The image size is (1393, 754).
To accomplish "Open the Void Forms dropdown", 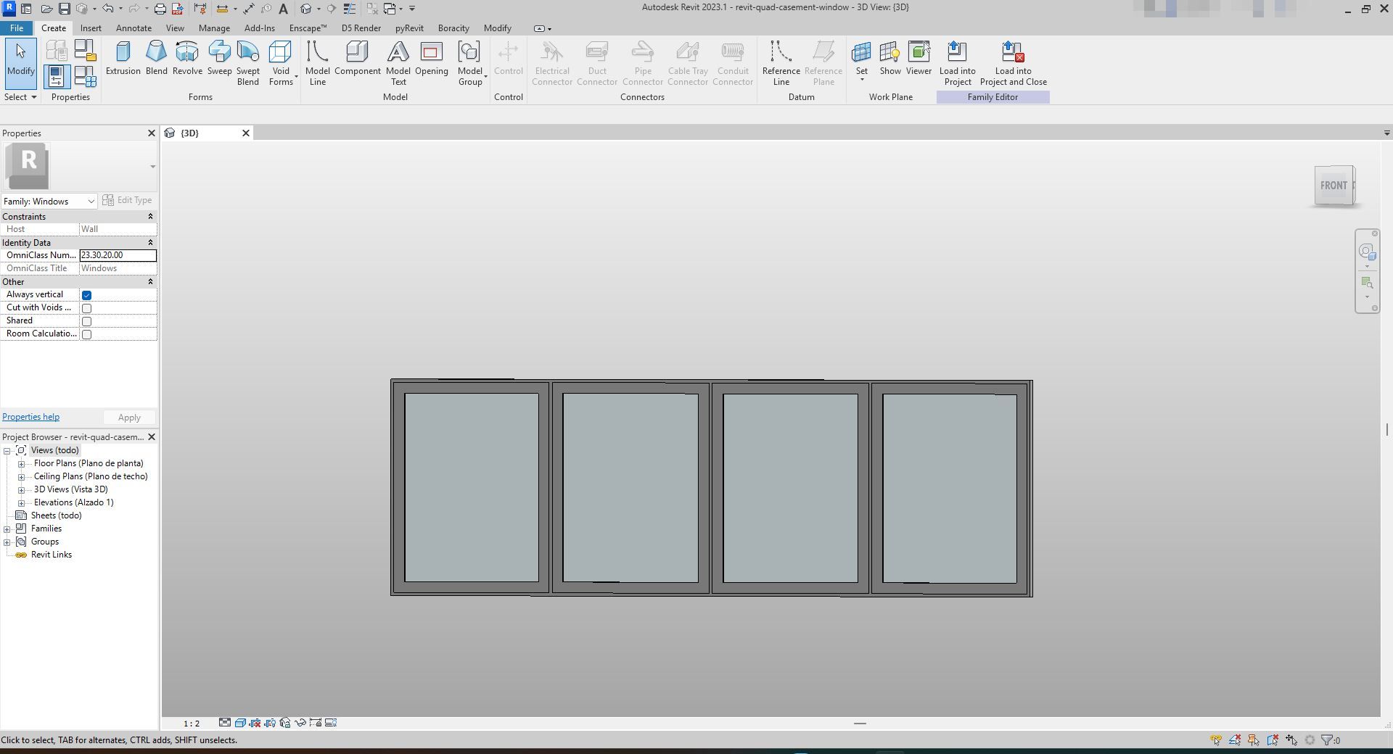I will coord(281,63).
